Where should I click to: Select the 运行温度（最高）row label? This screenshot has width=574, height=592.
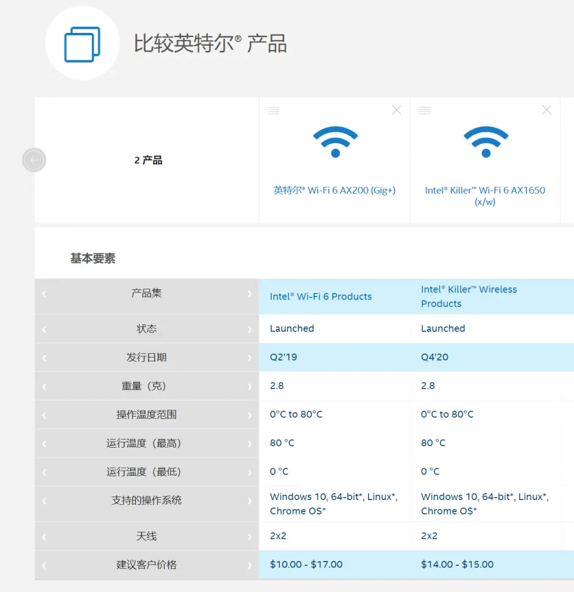[144, 443]
